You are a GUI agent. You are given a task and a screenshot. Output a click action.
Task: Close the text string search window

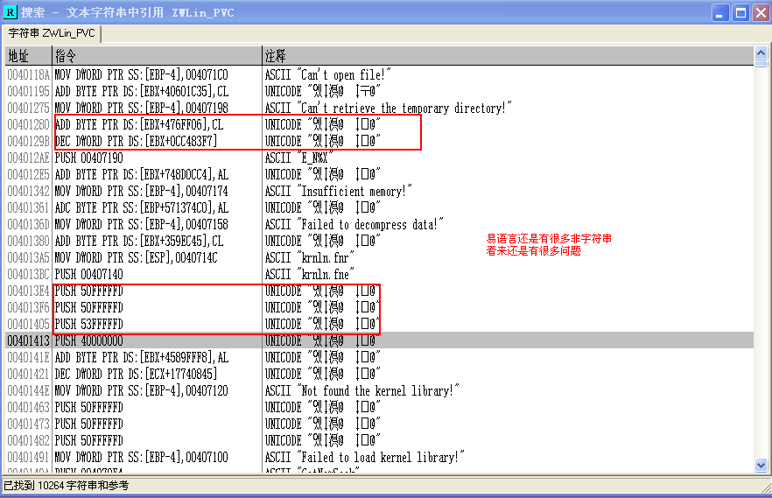pos(760,12)
